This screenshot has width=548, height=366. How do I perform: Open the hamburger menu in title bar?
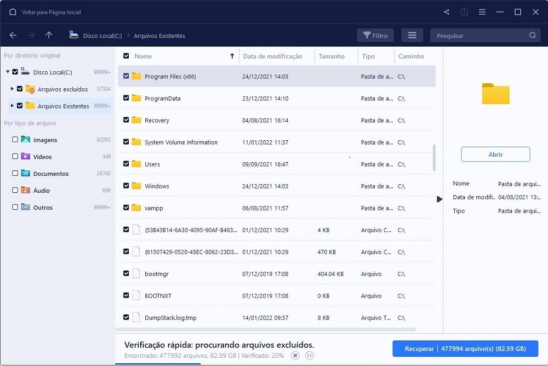click(x=482, y=12)
